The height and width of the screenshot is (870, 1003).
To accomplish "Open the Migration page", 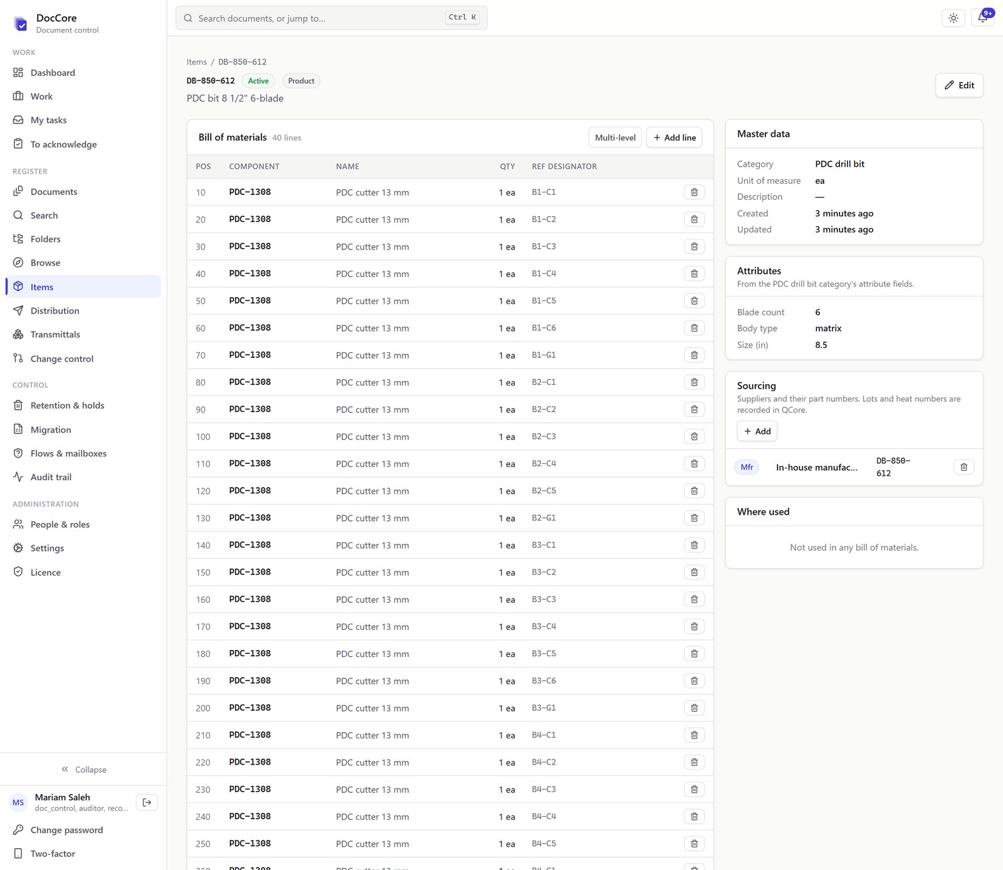I will (83, 429).
